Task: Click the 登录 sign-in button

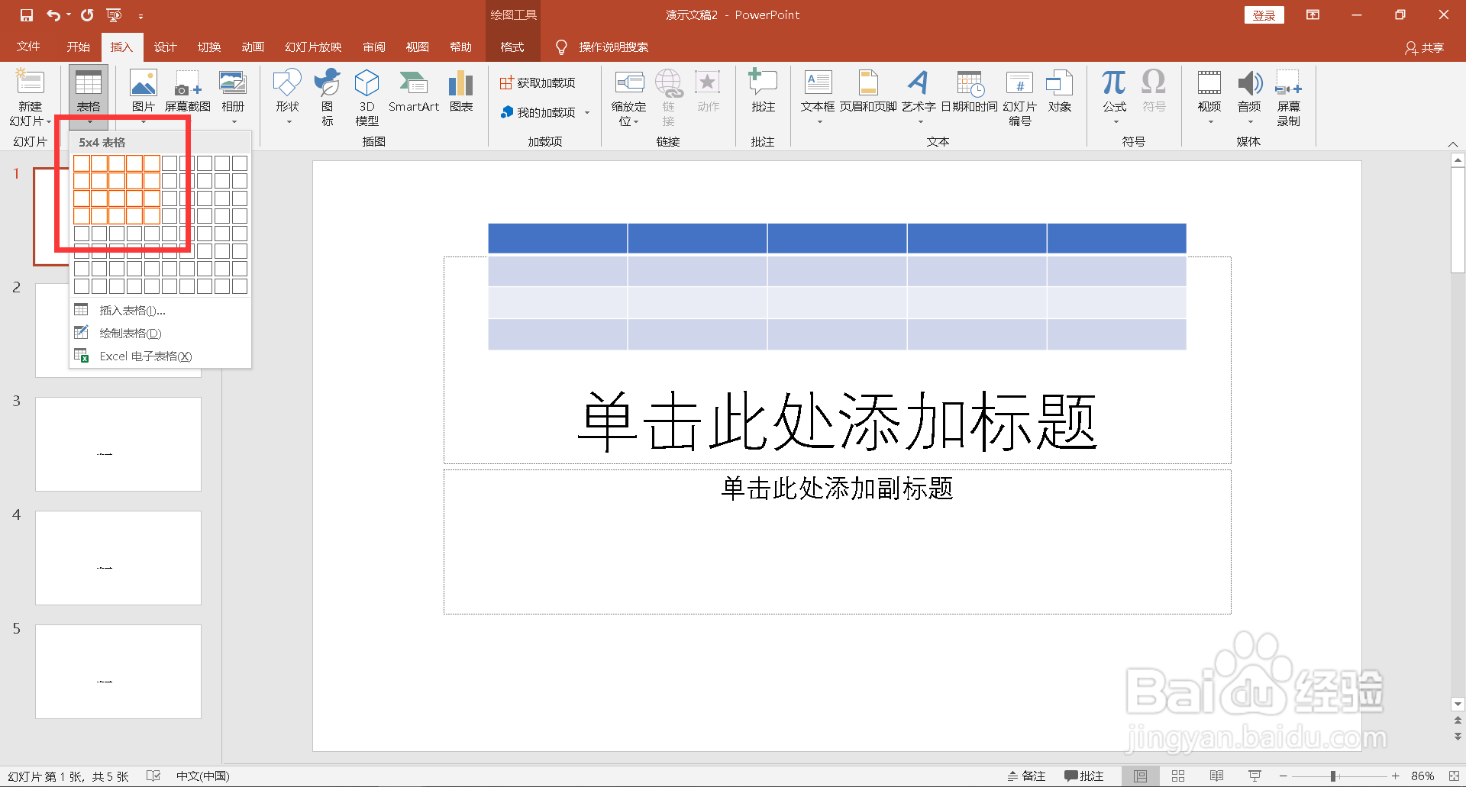Action: pos(1264,15)
